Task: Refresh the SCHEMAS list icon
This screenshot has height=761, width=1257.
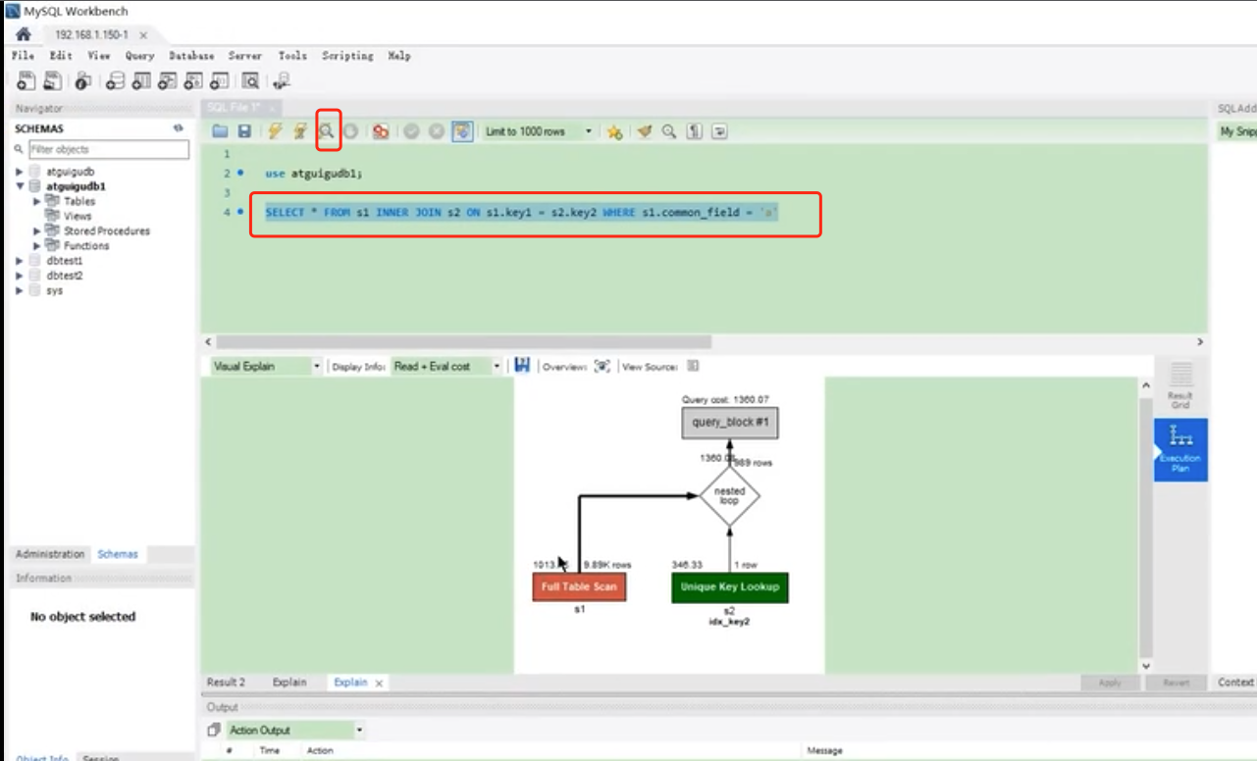Action: coord(179,128)
